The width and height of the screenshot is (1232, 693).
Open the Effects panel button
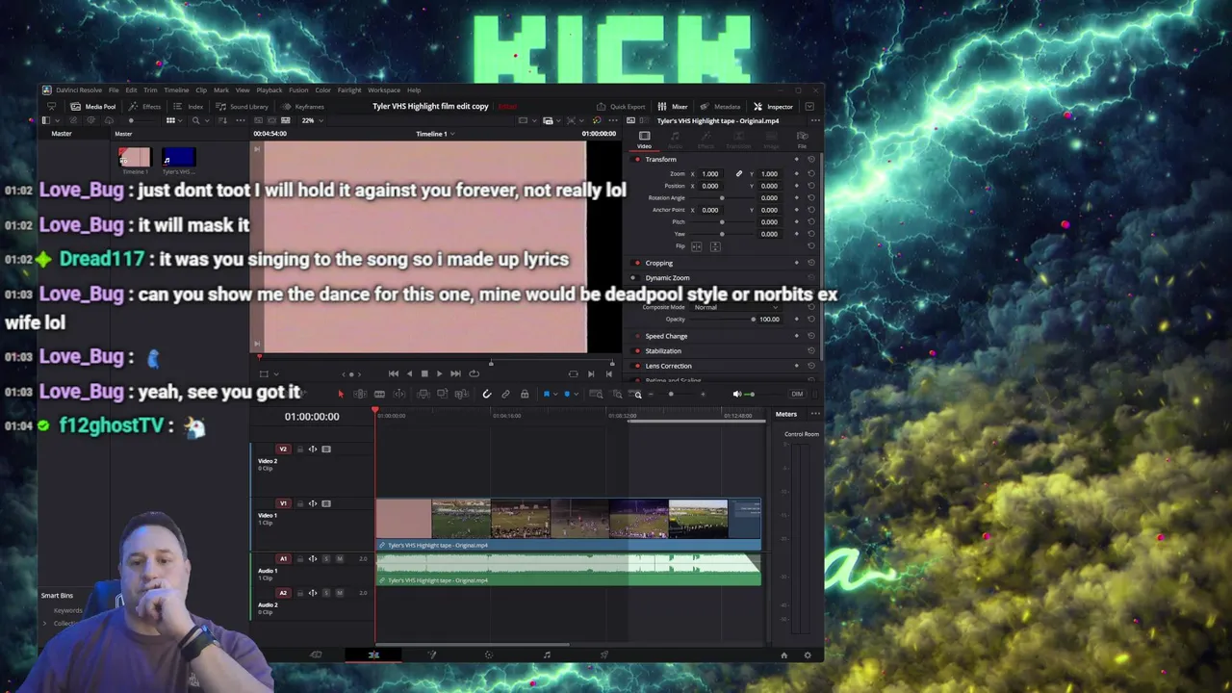[x=145, y=107]
